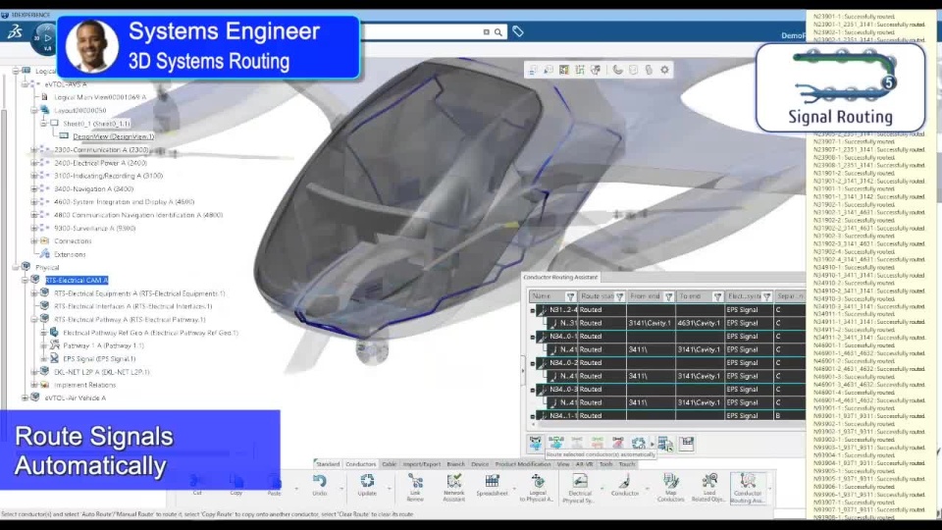Switch to the Standard tab
The width and height of the screenshot is (942, 530).
328,464
